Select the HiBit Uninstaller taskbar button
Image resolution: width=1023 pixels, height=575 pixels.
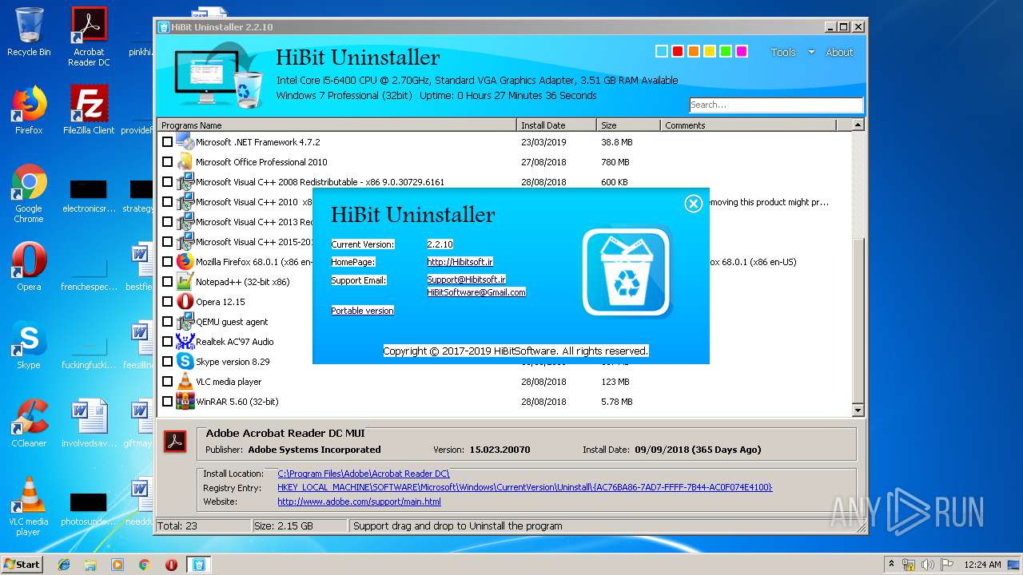pyautogui.click(x=198, y=565)
